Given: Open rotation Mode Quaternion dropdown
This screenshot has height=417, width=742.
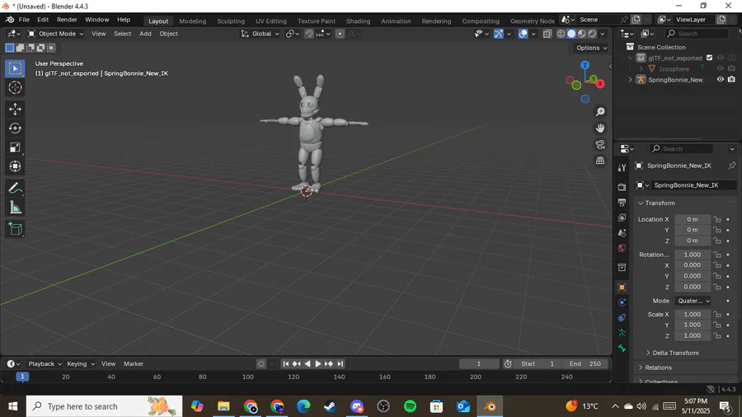Looking at the screenshot, I should (693, 301).
